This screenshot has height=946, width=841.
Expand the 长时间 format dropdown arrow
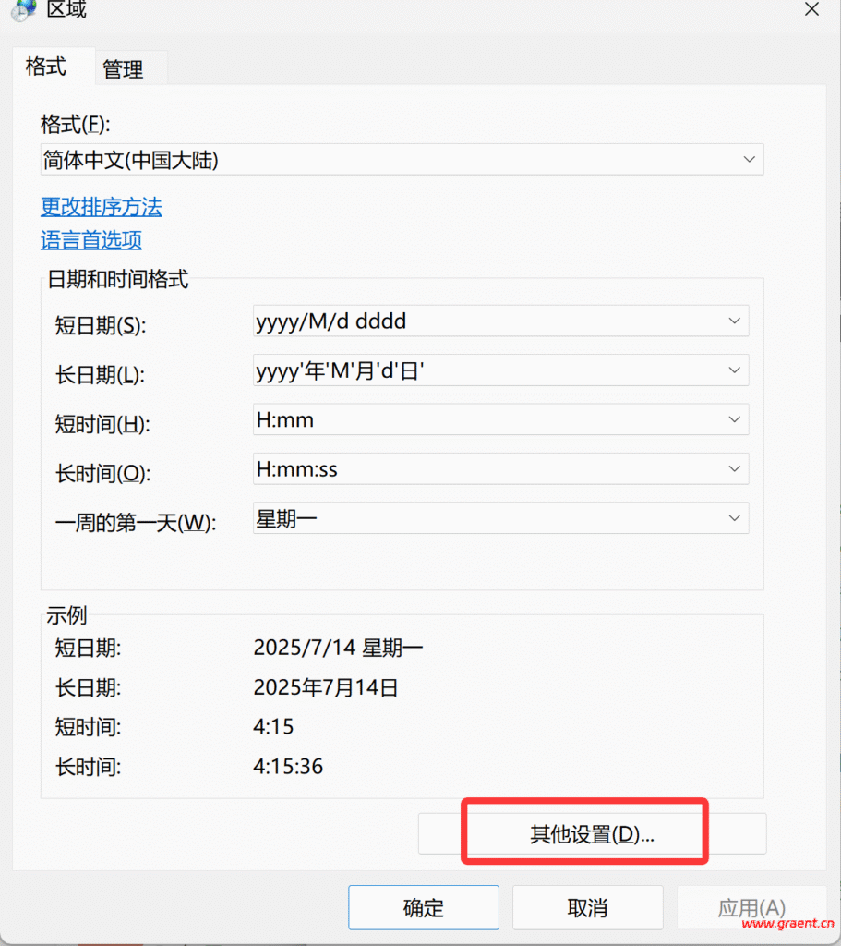coord(734,469)
